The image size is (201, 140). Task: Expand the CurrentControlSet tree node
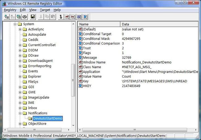[x=20, y=45]
